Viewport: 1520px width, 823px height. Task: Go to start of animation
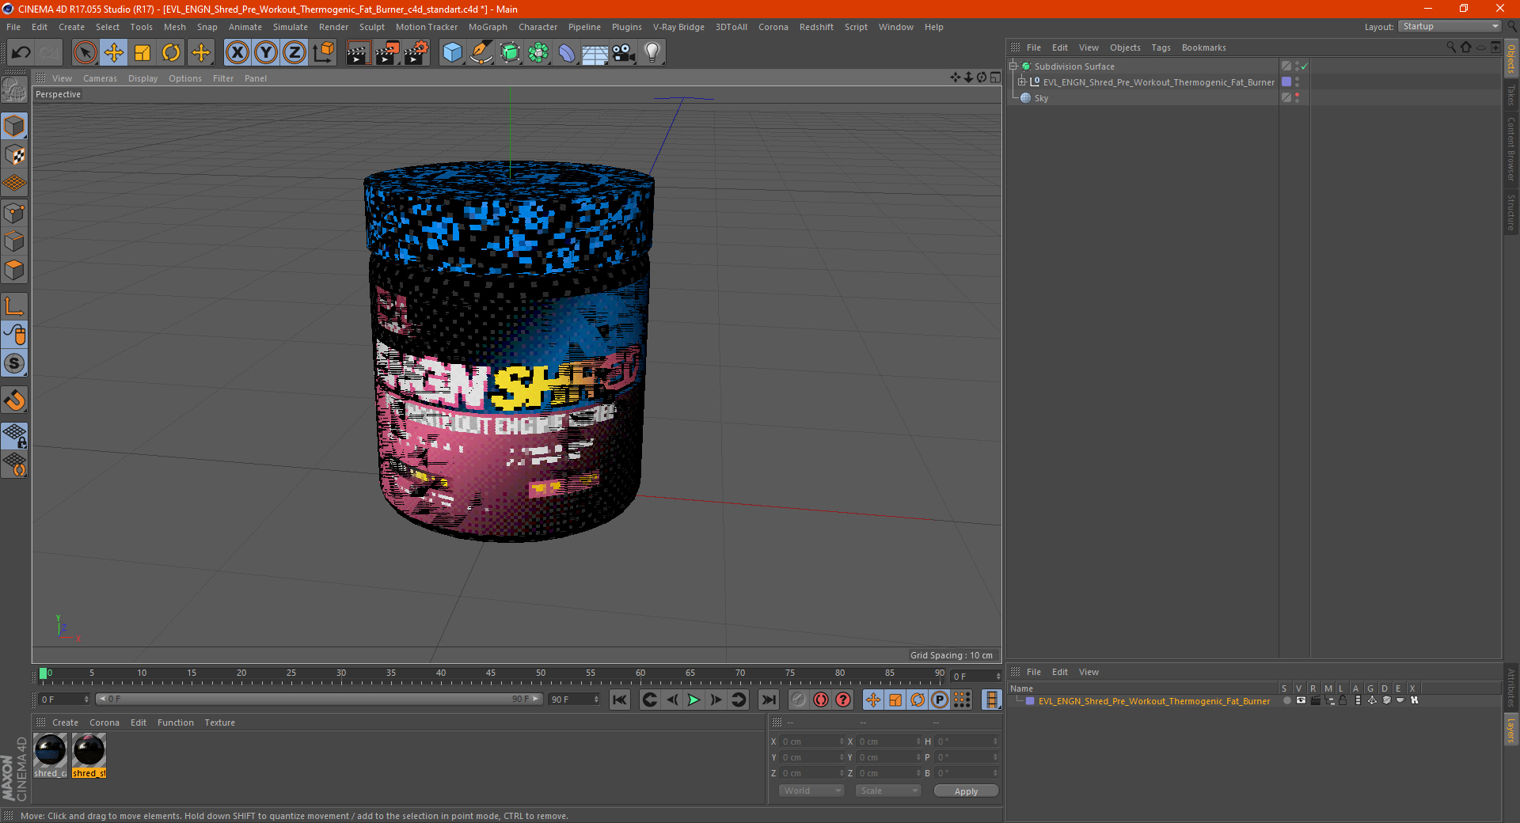pyautogui.click(x=620, y=700)
